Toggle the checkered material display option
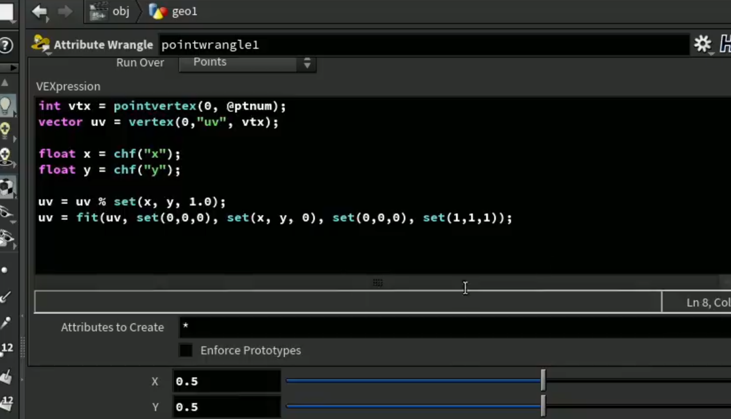The height and width of the screenshot is (419, 731). (x=6, y=188)
